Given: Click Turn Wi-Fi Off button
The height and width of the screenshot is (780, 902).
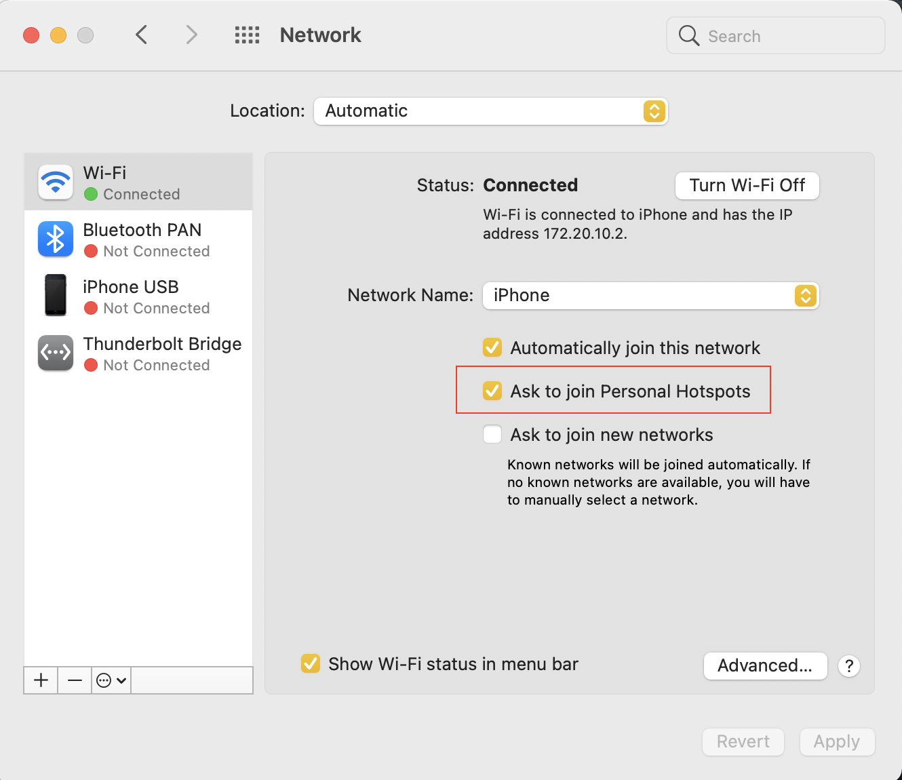Looking at the screenshot, I should (747, 186).
